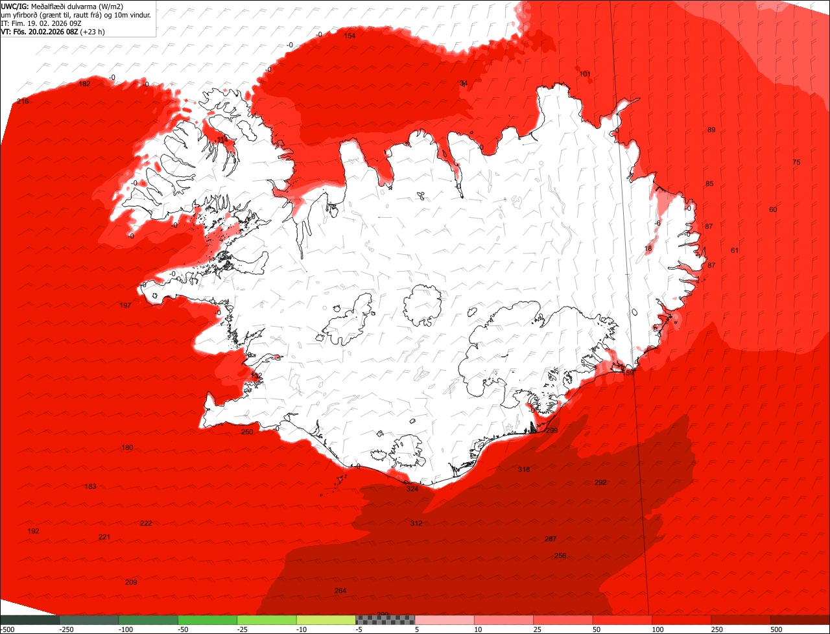
Task: Click yellow-green swatch between -10 and -5
Action: [326, 620]
